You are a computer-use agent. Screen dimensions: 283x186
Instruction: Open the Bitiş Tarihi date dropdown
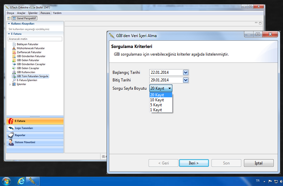[x=186, y=80]
